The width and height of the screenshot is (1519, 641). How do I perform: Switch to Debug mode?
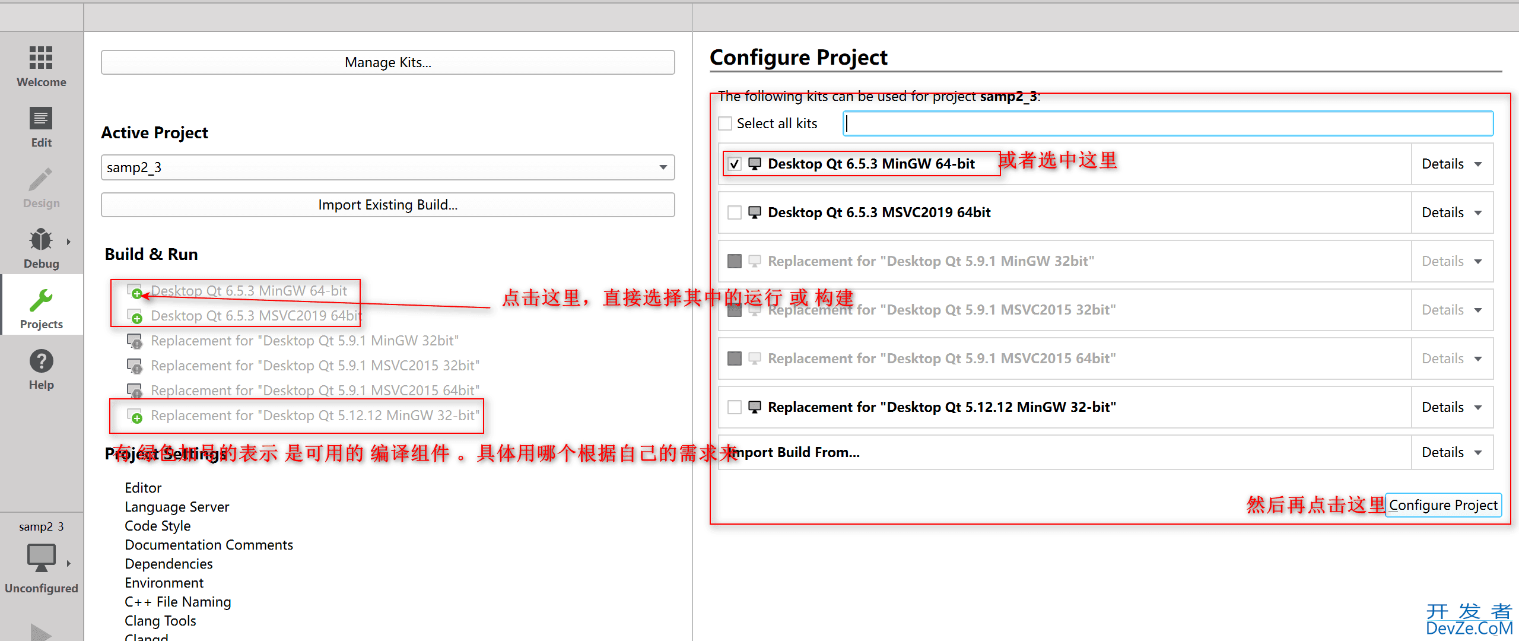coord(41,248)
